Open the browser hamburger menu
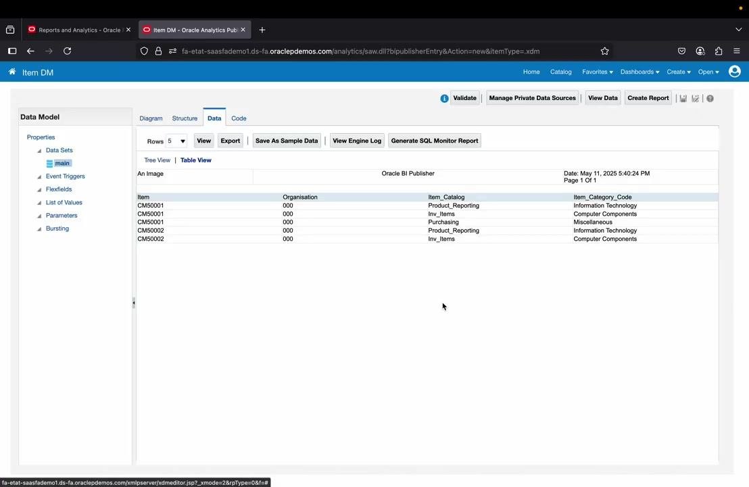 click(737, 51)
